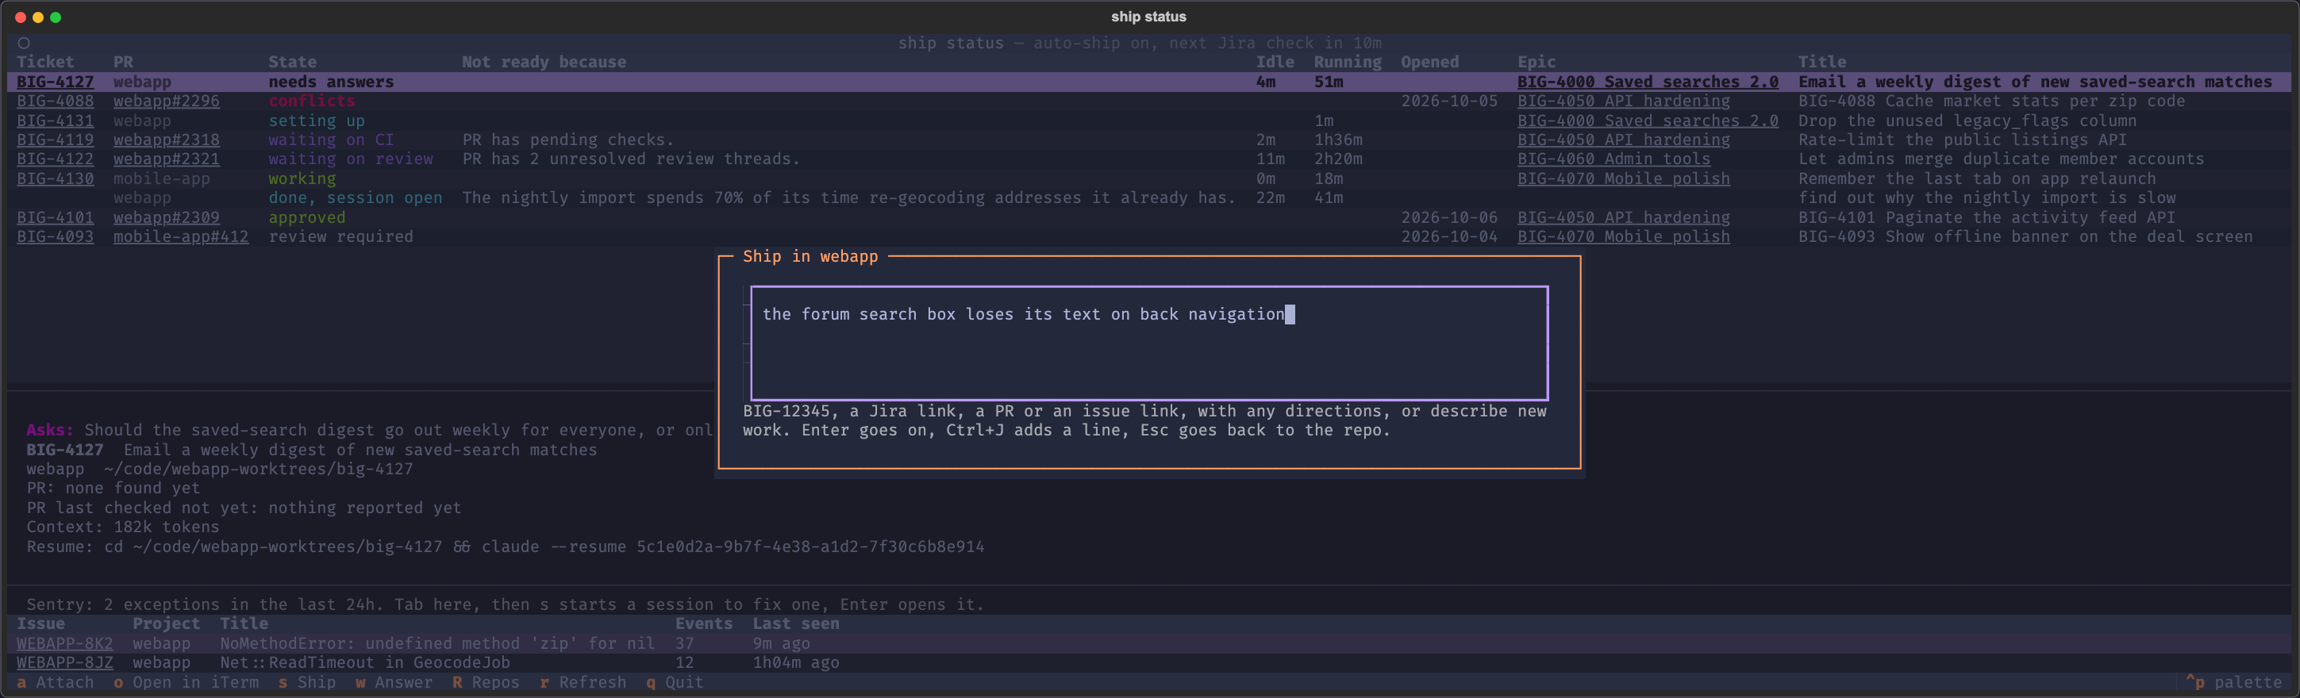The image size is (2300, 698).
Task: Open pull request webapp#2318
Action: click(x=166, y=140)
